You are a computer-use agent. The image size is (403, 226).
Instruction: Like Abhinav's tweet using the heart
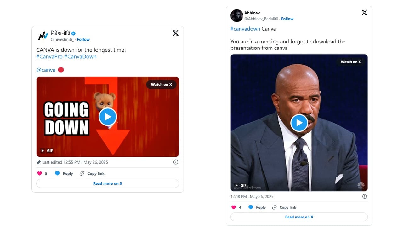[234, 207]
